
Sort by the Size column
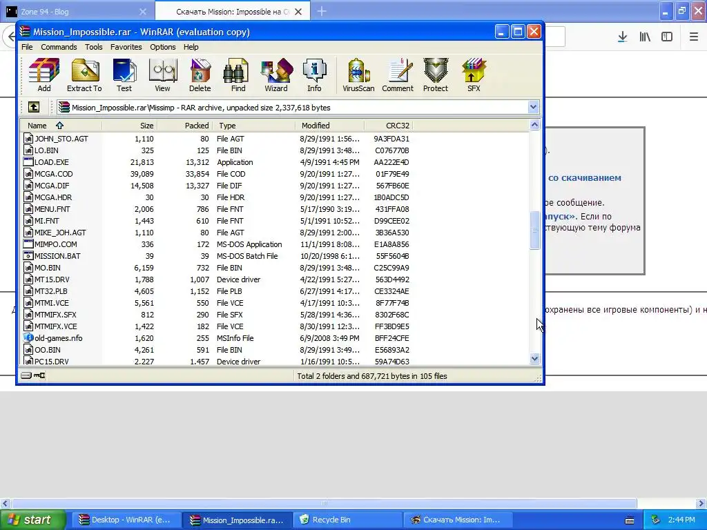coord(129,126)
